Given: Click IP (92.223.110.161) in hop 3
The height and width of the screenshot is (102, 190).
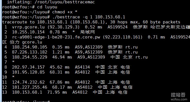Looking at the screenshot, I should point(122,37).
